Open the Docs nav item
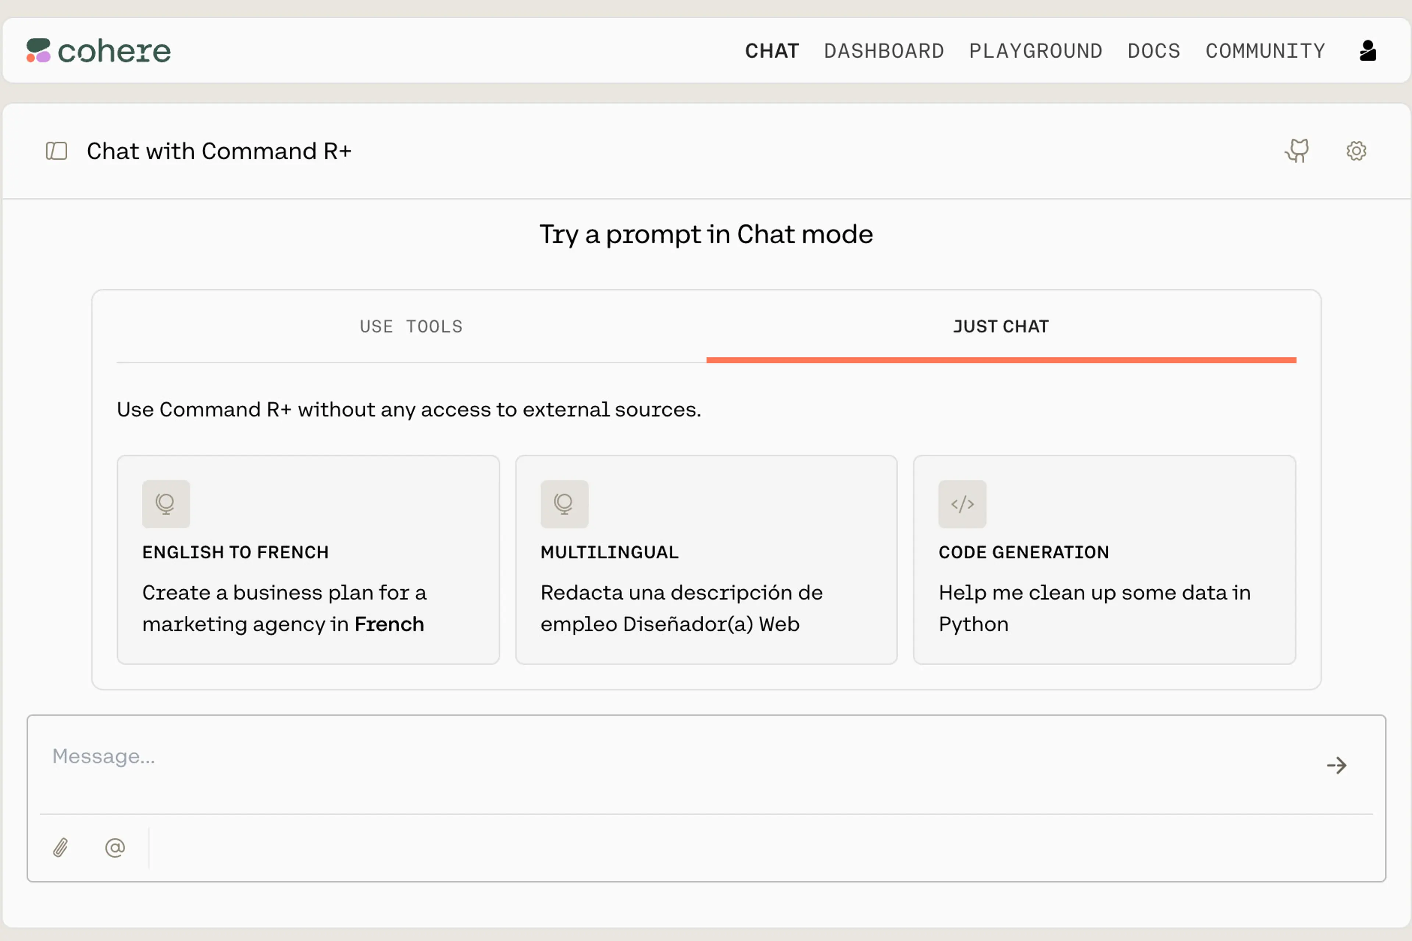The width and height of the screenshot is (1412, 941). point(1154,51)
